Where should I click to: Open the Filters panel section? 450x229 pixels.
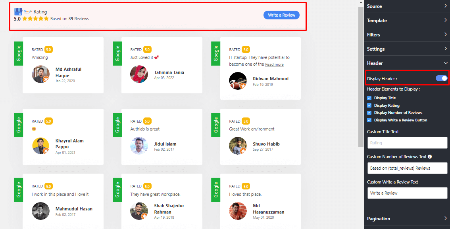(407, 35)
